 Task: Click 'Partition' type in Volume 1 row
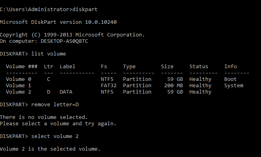[x=137, y=85]
